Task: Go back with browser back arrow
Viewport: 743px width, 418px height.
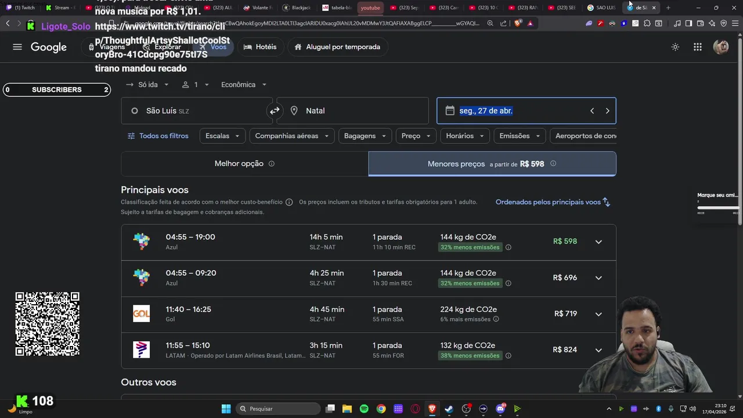Action: 8,23
